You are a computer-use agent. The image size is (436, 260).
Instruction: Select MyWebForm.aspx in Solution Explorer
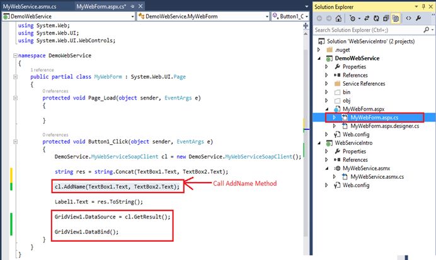click(x=364, y=109)
